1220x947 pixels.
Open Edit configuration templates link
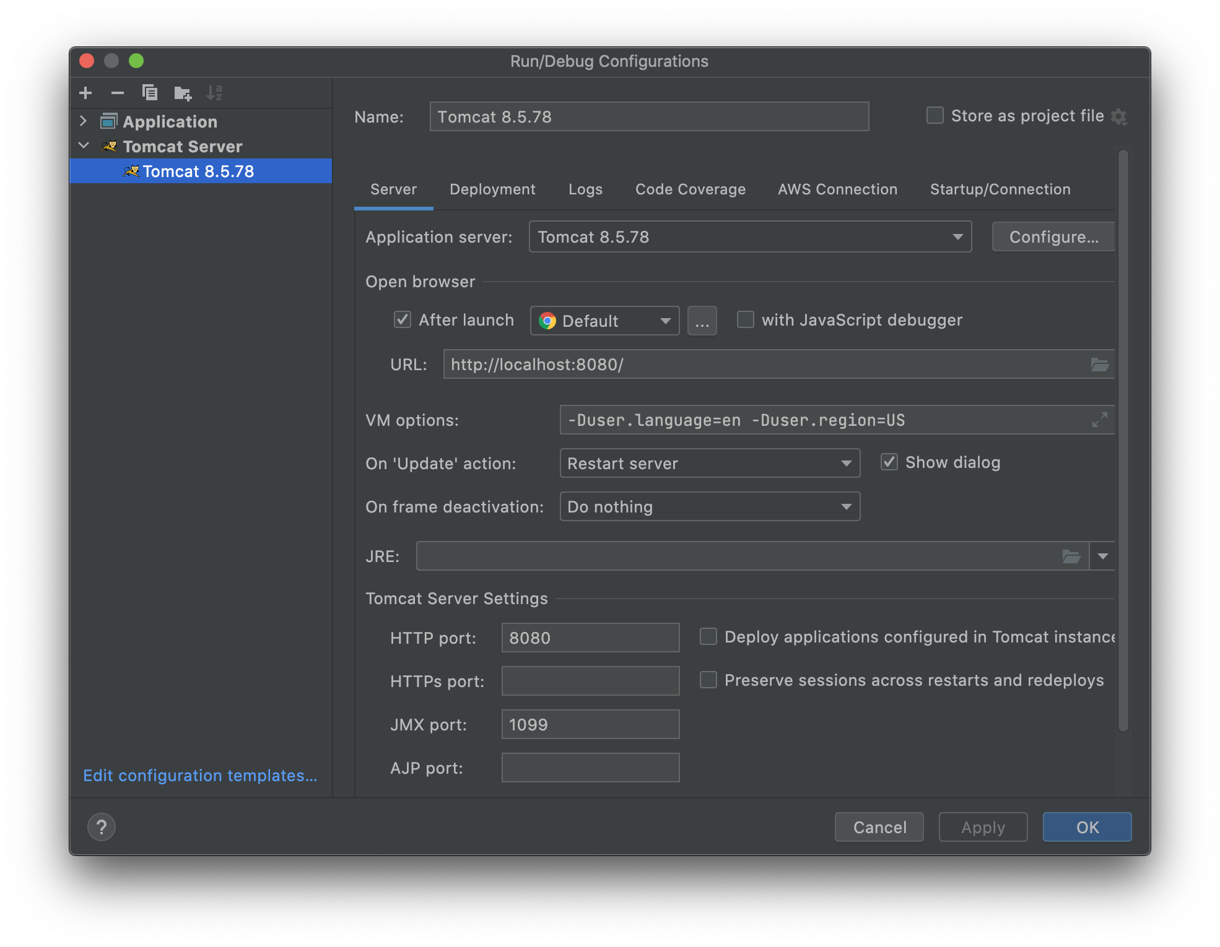(x=200, y=776)
